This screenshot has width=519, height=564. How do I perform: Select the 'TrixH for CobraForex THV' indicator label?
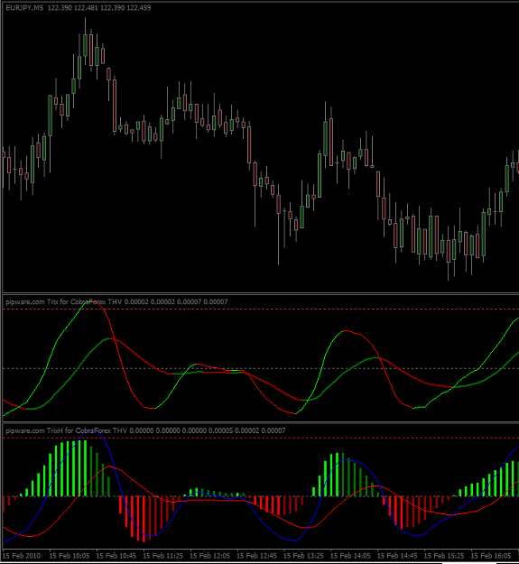87,430
